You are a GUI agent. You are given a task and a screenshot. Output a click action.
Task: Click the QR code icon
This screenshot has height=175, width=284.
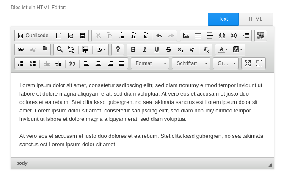[261, 36]
